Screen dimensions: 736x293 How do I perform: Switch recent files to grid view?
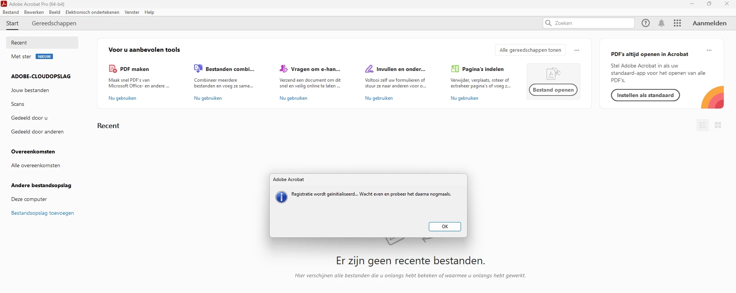click(718, 125)
